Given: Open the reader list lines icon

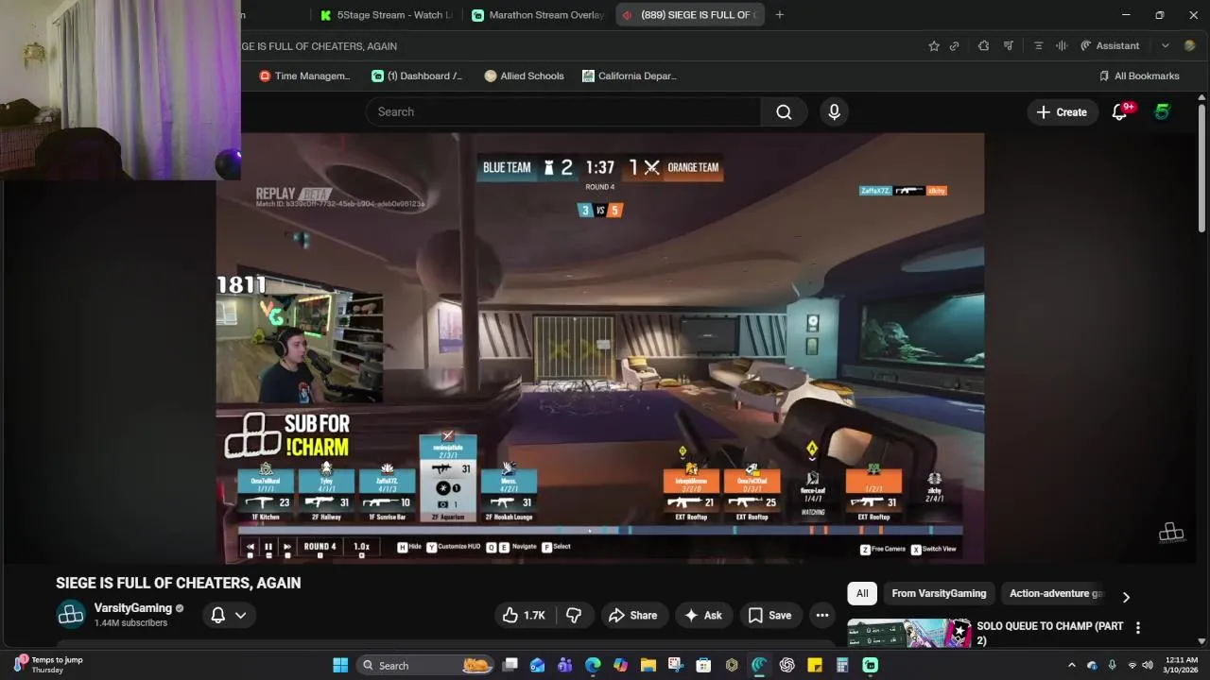Looking at the screenshot, I should pyautogui.click(x=1038, y=45).
